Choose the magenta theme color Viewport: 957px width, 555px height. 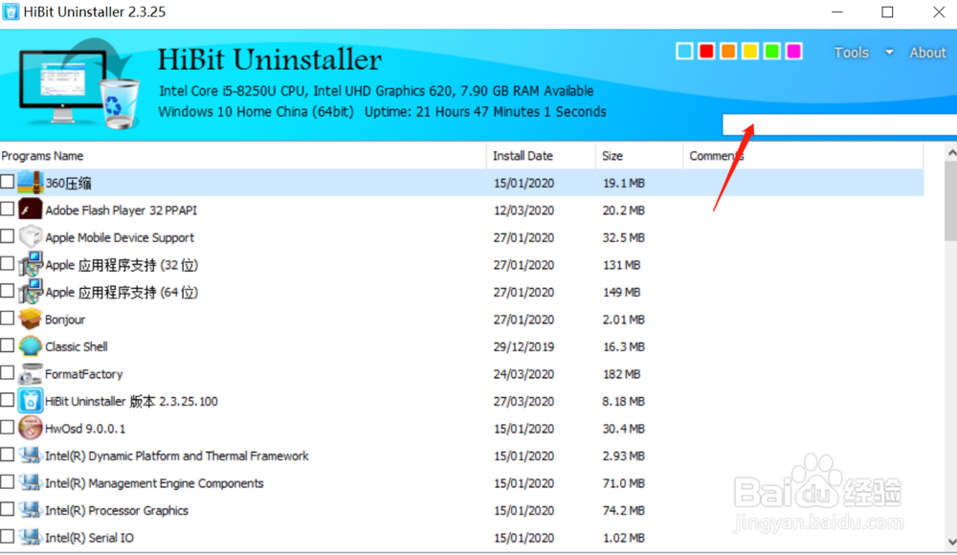tap(794, 52)
